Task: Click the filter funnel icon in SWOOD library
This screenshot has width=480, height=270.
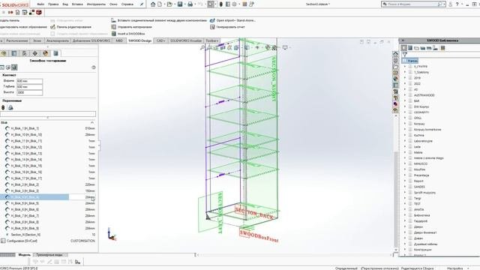Action: click(405, 55)
